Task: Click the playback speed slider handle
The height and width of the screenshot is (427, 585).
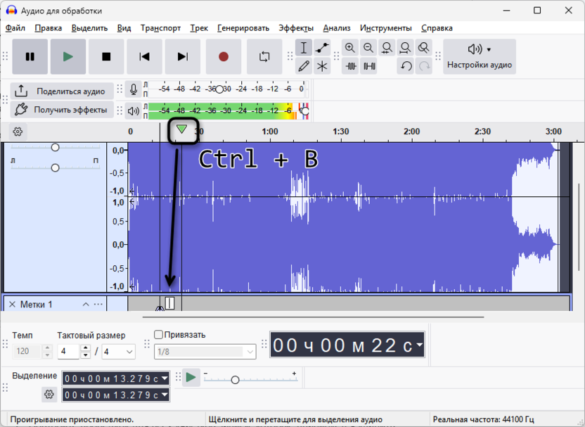Action: [x=235, y=380]
